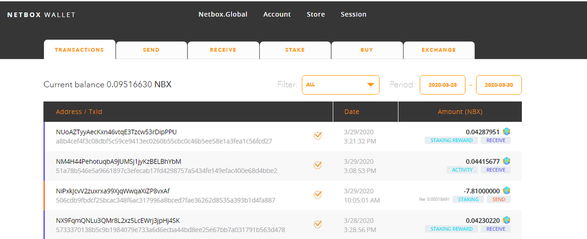Click NBX coin icon beside 0.04287951

507,132
